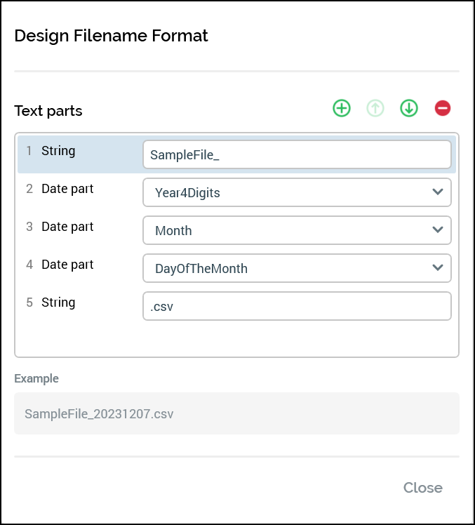475x525 pixels.
Task: Click the chevron of the Month combo
Action: (438, 230)
